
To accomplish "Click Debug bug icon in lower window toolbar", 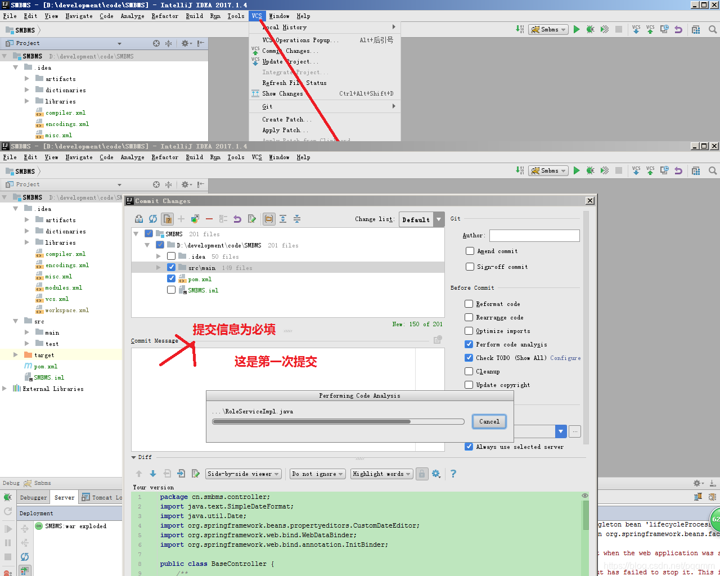I will (x=590, y=170).
